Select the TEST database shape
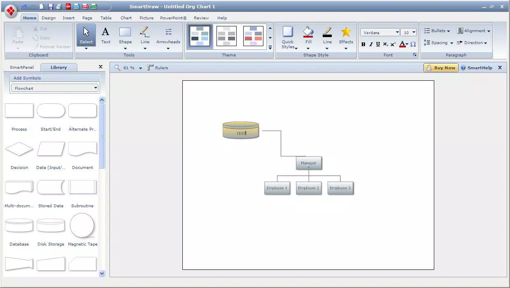Viewport: 510px width, 288px height. [x=241, y=130]
